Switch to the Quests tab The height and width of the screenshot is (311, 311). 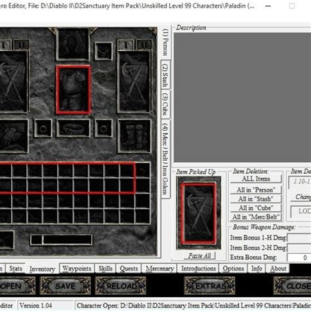click(129, 268)
